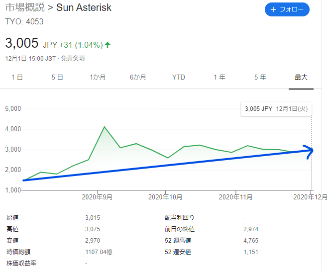Screen dimensions: 332x271
Task: Click the 高値 value 3,075
Action: (x=93, y=229)
